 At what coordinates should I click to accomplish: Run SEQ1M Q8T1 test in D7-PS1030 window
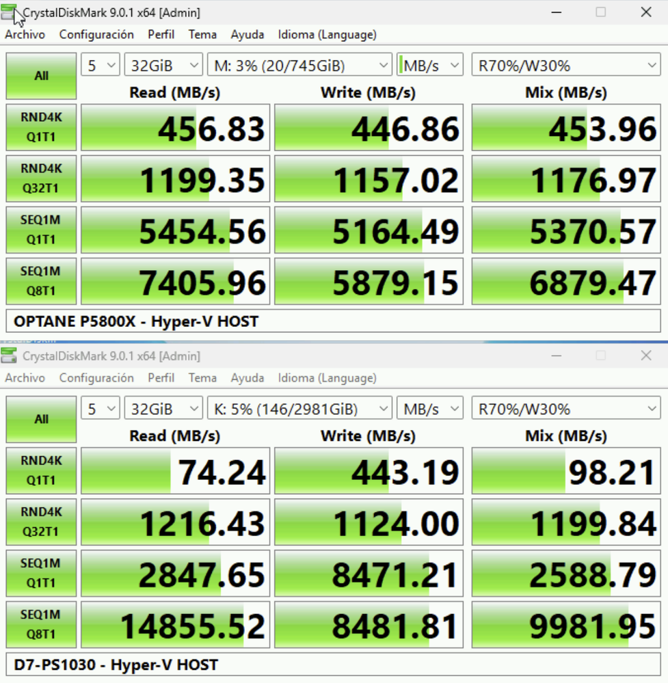42,625
